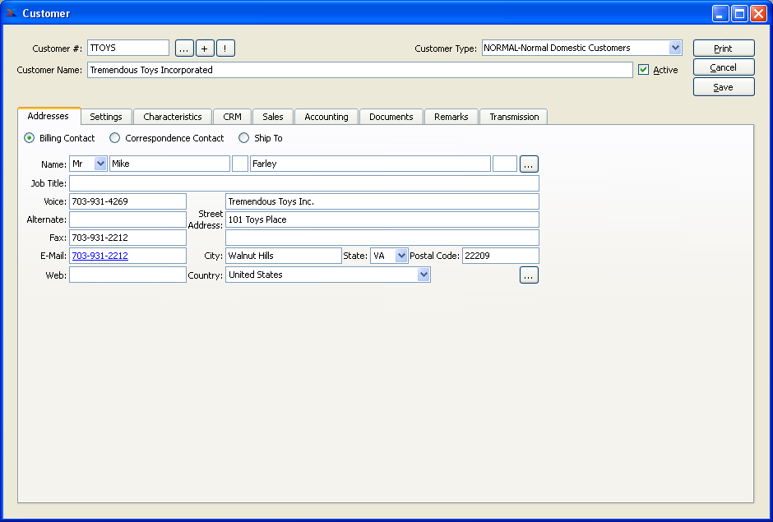Click the Voice phone field

[127, 201]
